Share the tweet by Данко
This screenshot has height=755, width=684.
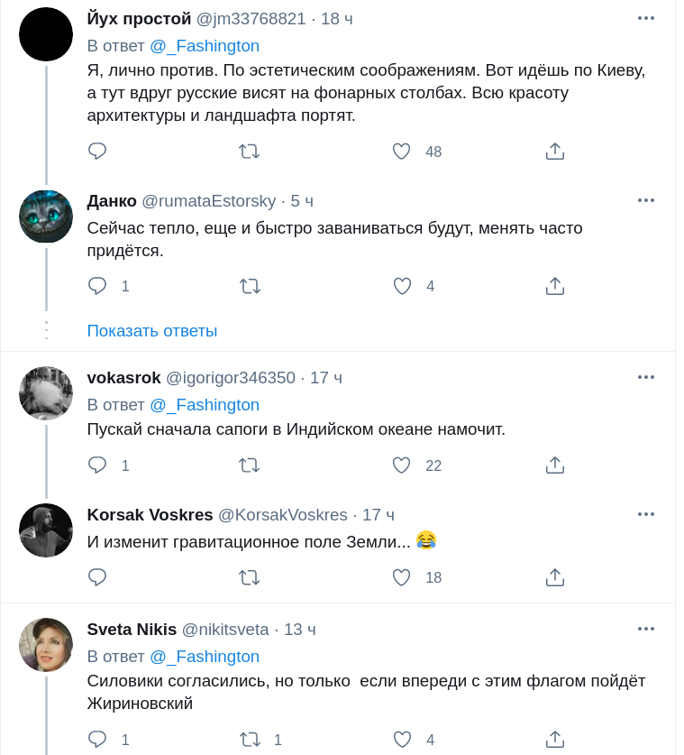click(x=555, y=286)
